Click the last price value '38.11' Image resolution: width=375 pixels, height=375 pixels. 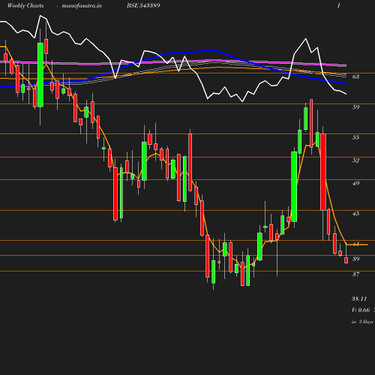pos(359,298)
